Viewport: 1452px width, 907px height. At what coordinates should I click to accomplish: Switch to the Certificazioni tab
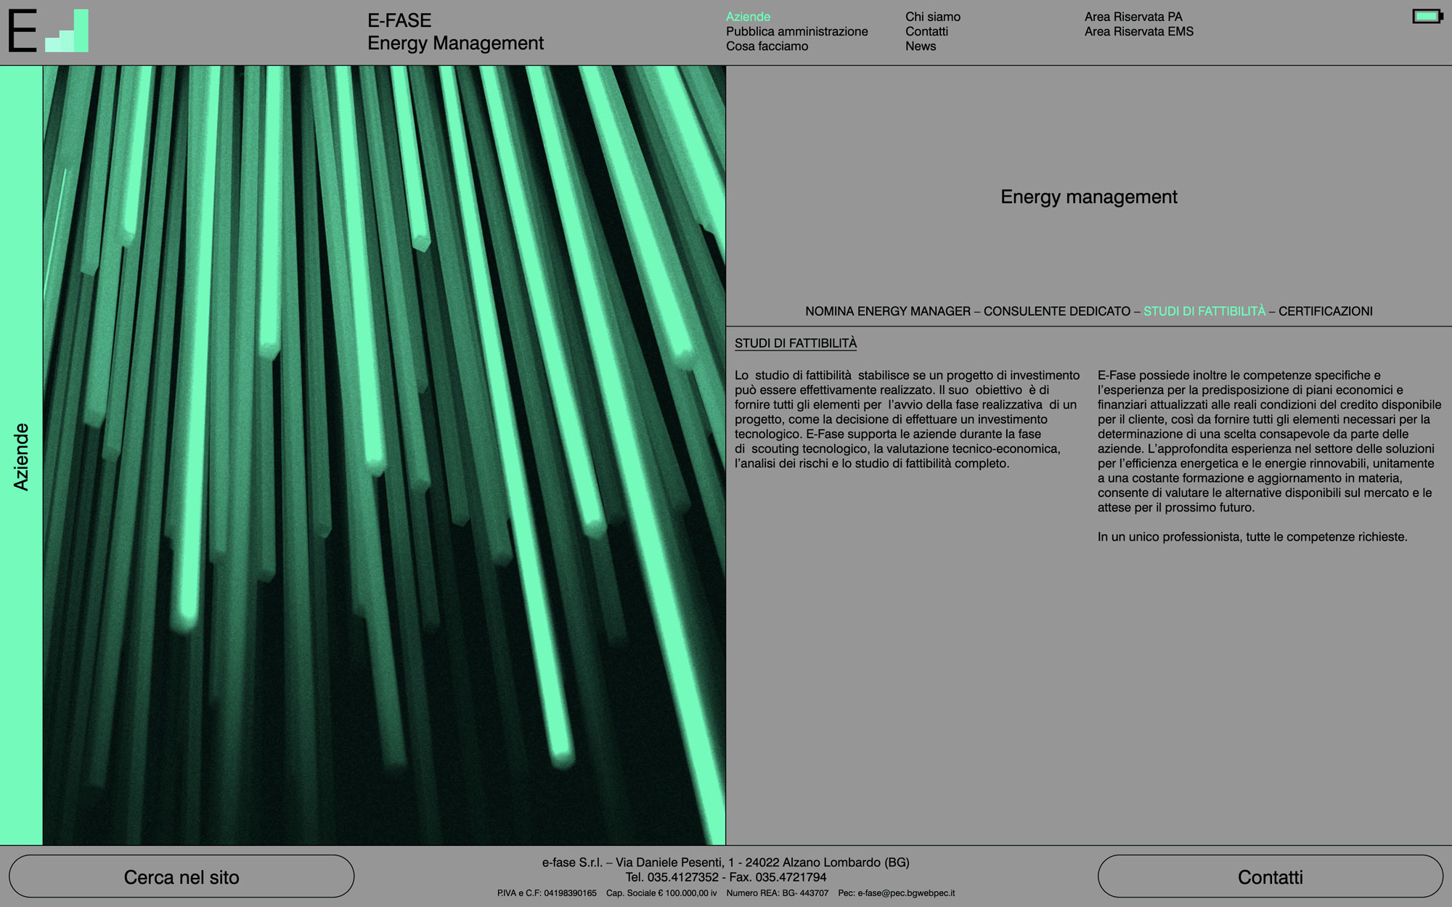click(1325, 311)
